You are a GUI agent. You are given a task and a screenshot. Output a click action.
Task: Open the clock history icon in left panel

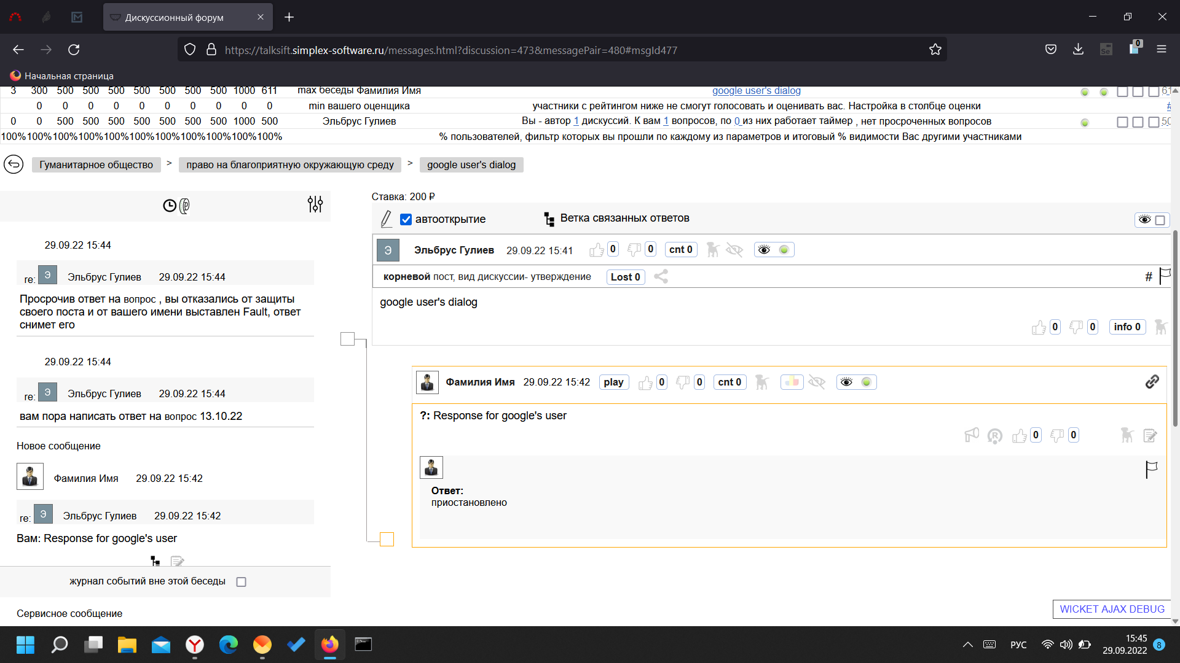point(170,206)
